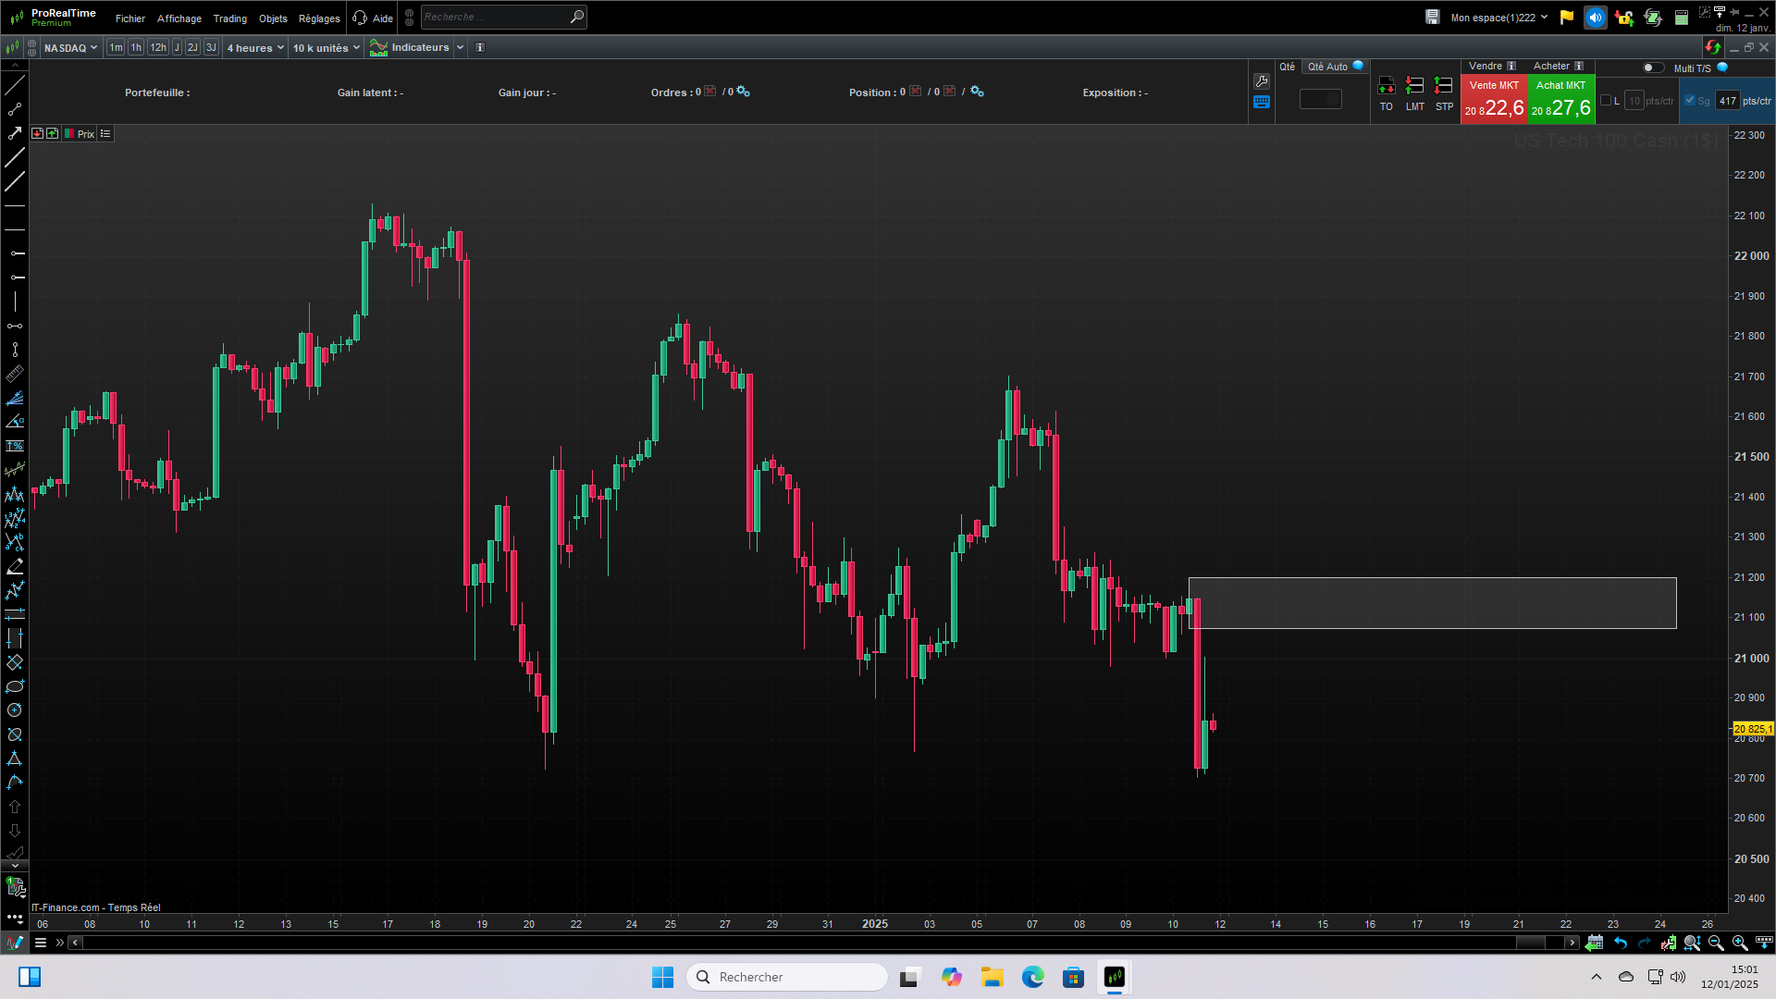The image size is (1776, 999).
Task: Click the blue keyboard shortcuts icon
Action: pyautogui.click(x=1262, y=103)
